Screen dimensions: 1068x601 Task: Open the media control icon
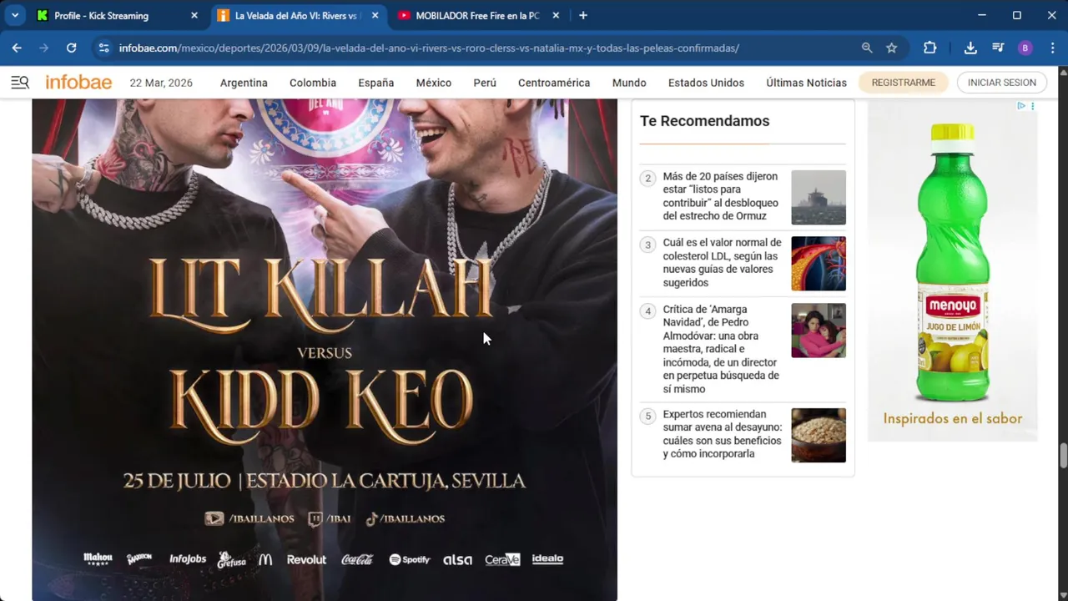point(998,48)
